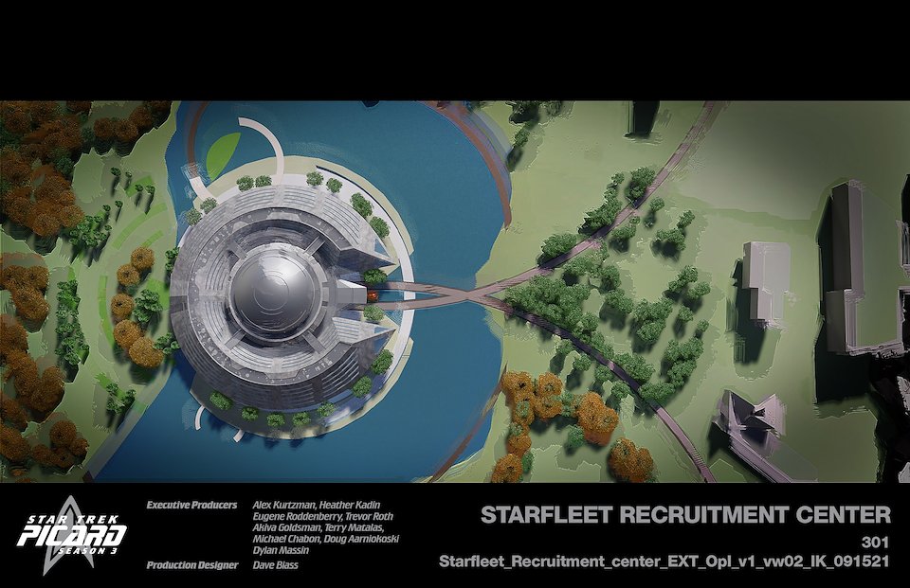Click the 'Eugene Roddenberry, Trevor Roth' line

322,516
